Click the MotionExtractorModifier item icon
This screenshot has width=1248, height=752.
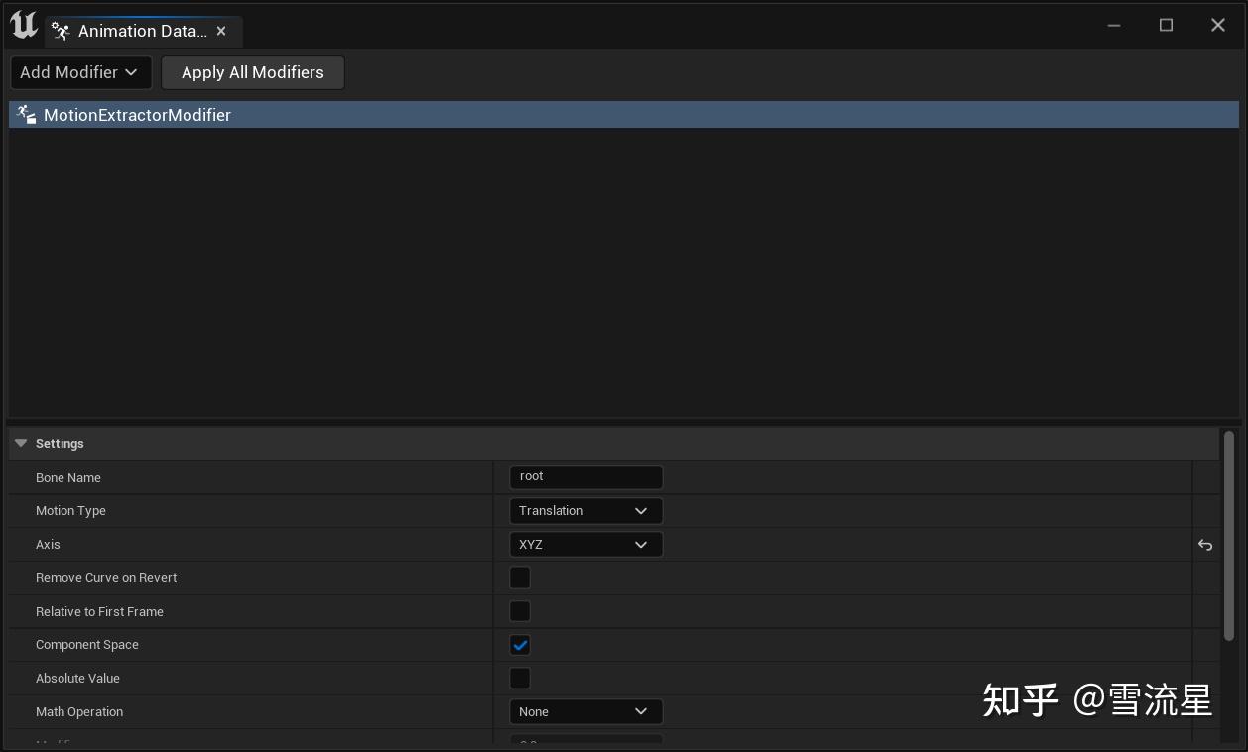click(x=27, y=115)
